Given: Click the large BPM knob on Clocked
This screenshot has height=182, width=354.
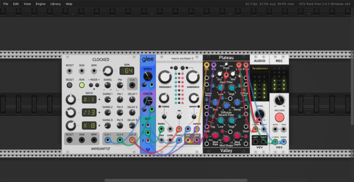Looking at the screenshot, I should (108, 71).
